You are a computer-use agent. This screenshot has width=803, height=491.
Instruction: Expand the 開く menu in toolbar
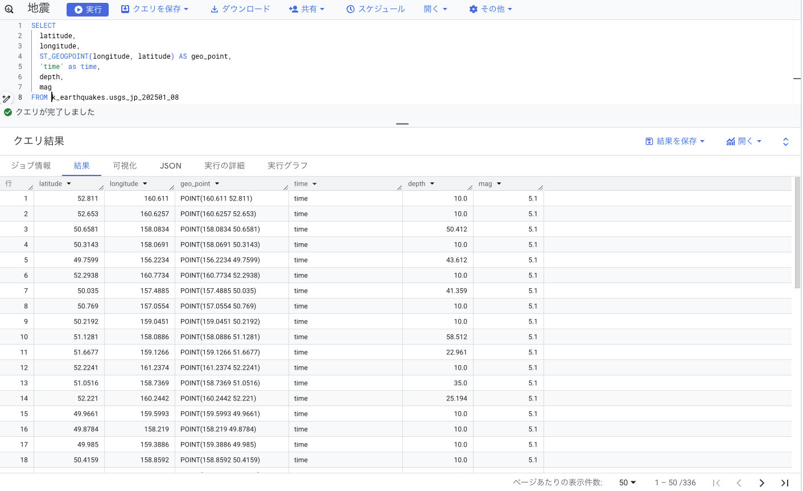(435, 9)
